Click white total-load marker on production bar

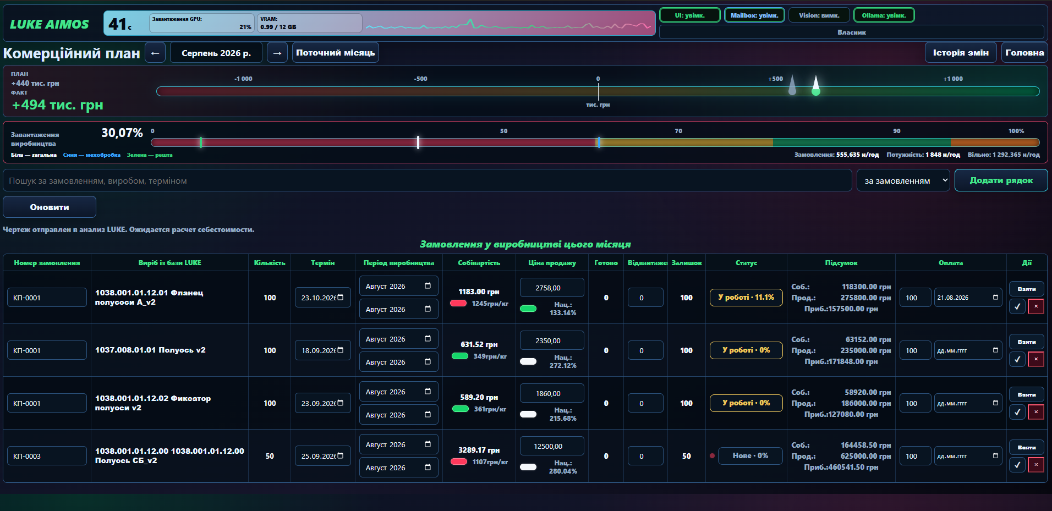(x=418, y=142)
